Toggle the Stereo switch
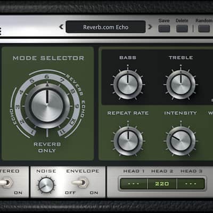 click(6, 183)
